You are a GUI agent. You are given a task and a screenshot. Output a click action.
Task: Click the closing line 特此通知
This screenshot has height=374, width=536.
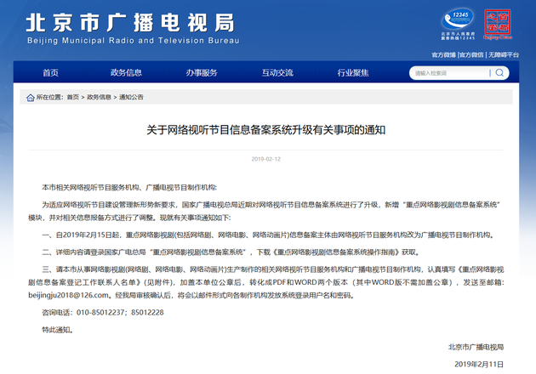tap(58, 330)
